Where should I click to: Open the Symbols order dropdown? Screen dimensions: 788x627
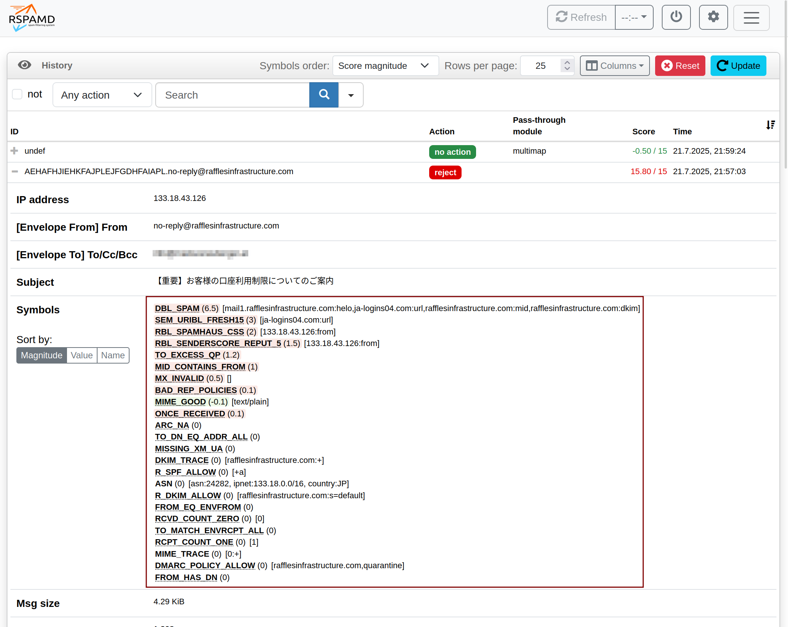[x=385, y=66]
